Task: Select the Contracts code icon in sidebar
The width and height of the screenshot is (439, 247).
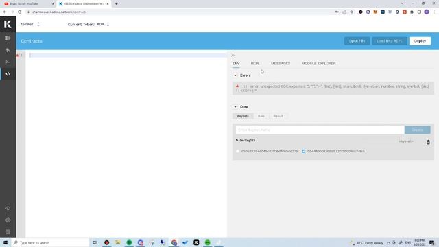Action: (8, 74)
